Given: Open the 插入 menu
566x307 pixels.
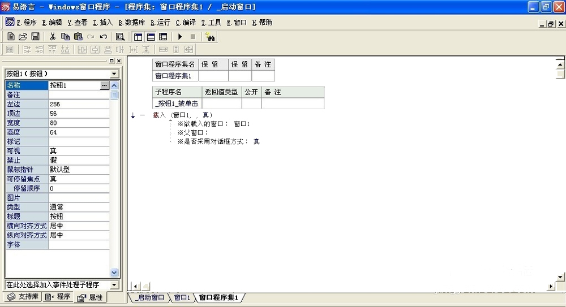Looking at the screenshot, I should (102, 23).
